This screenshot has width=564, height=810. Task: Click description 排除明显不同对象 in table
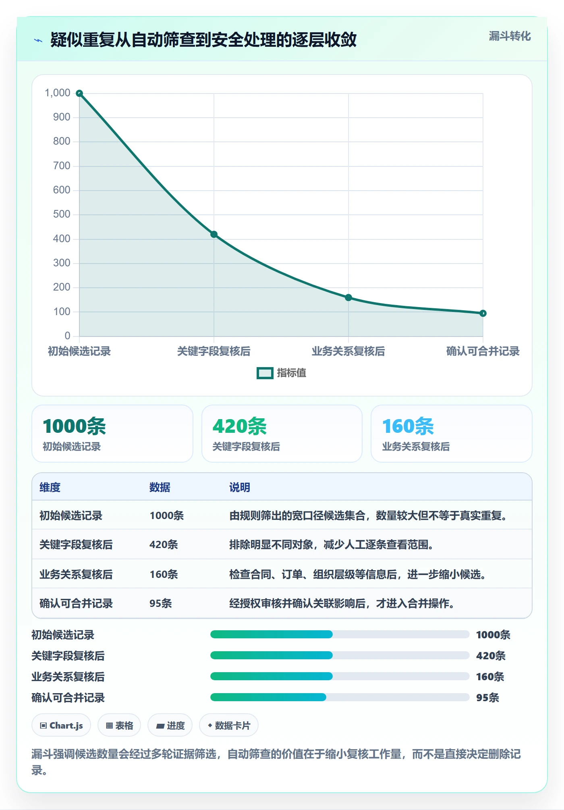point(331,545)
